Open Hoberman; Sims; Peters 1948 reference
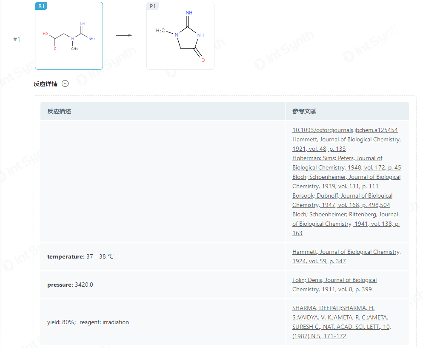 [347, 163]
